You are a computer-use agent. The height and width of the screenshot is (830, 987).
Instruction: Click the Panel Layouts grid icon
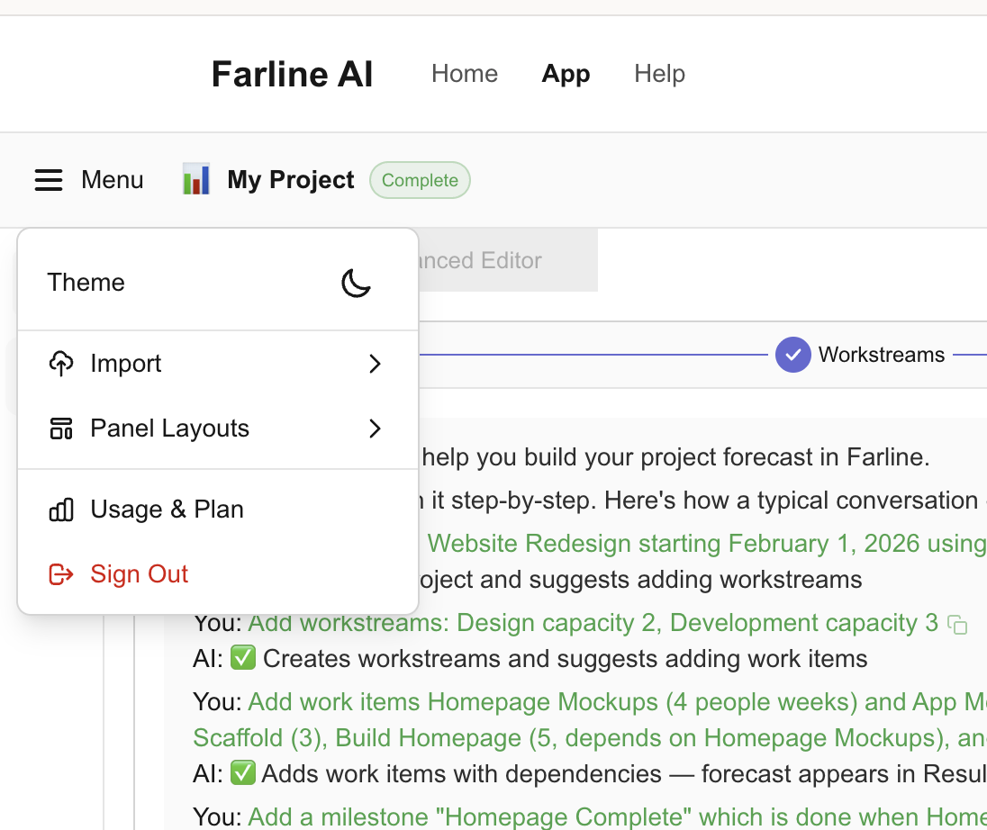click(60, 428)
